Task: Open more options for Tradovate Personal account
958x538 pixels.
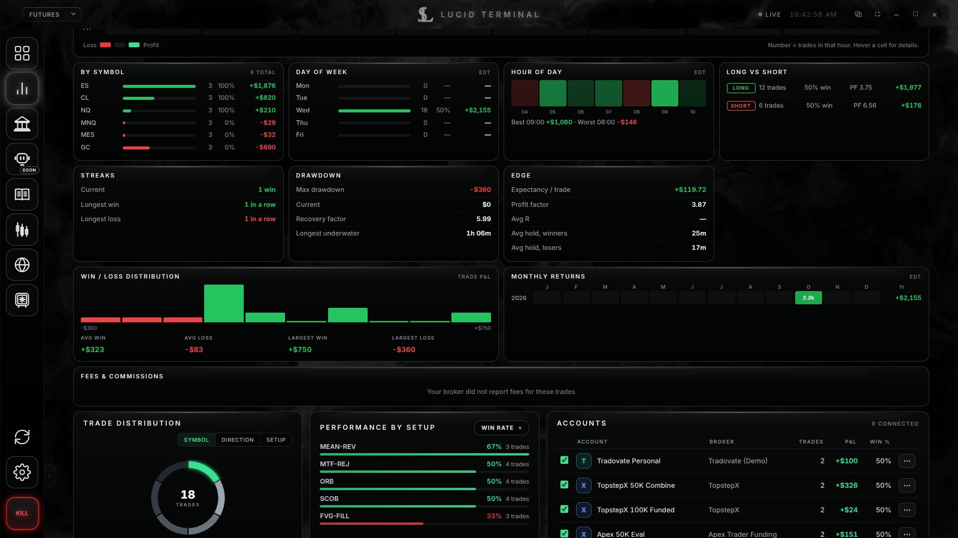Action: tap(907, 461)
